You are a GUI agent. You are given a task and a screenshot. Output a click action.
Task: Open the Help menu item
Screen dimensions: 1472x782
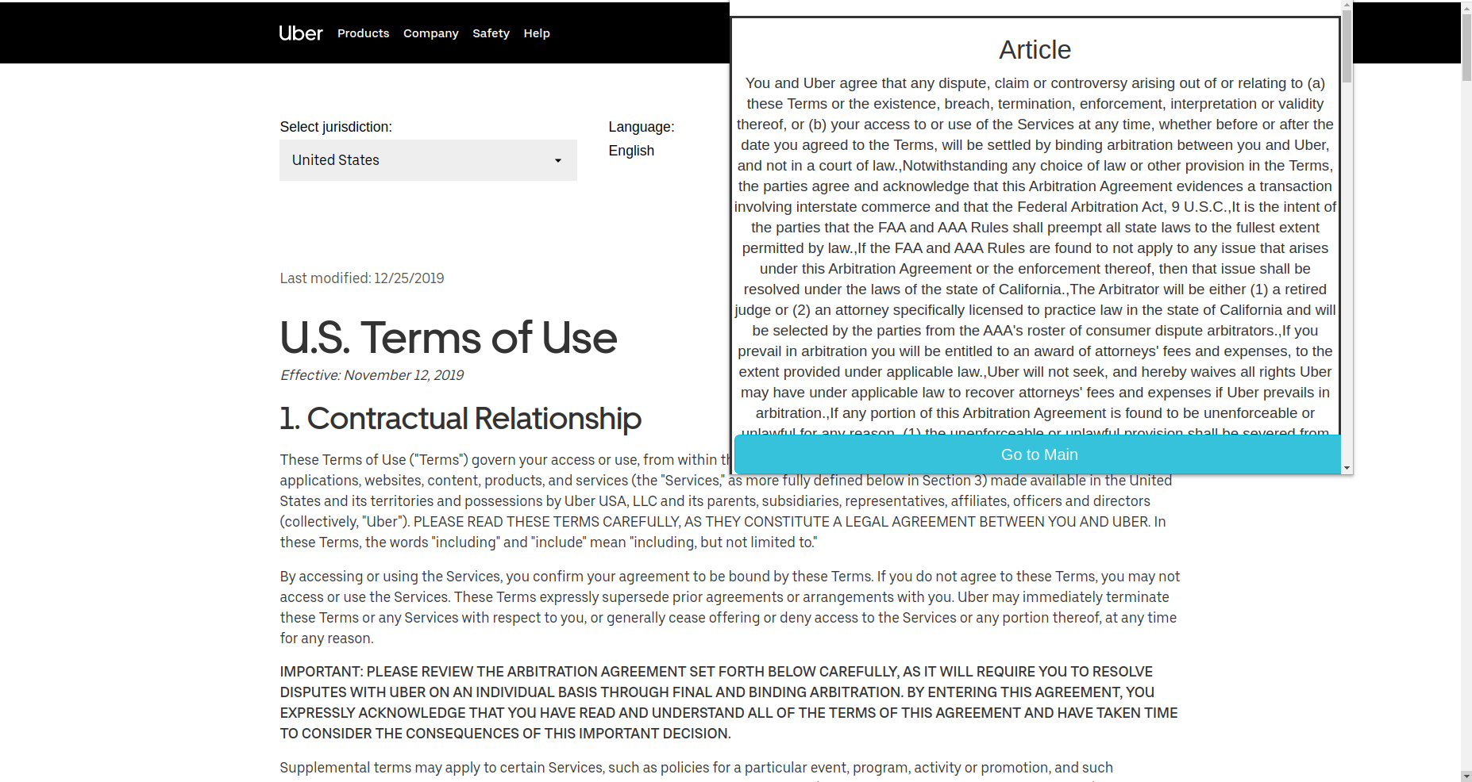[537, 33]
